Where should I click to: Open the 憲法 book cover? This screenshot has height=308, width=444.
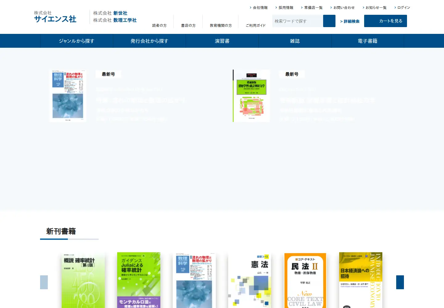pyautogui.click(x=250, y=280)
